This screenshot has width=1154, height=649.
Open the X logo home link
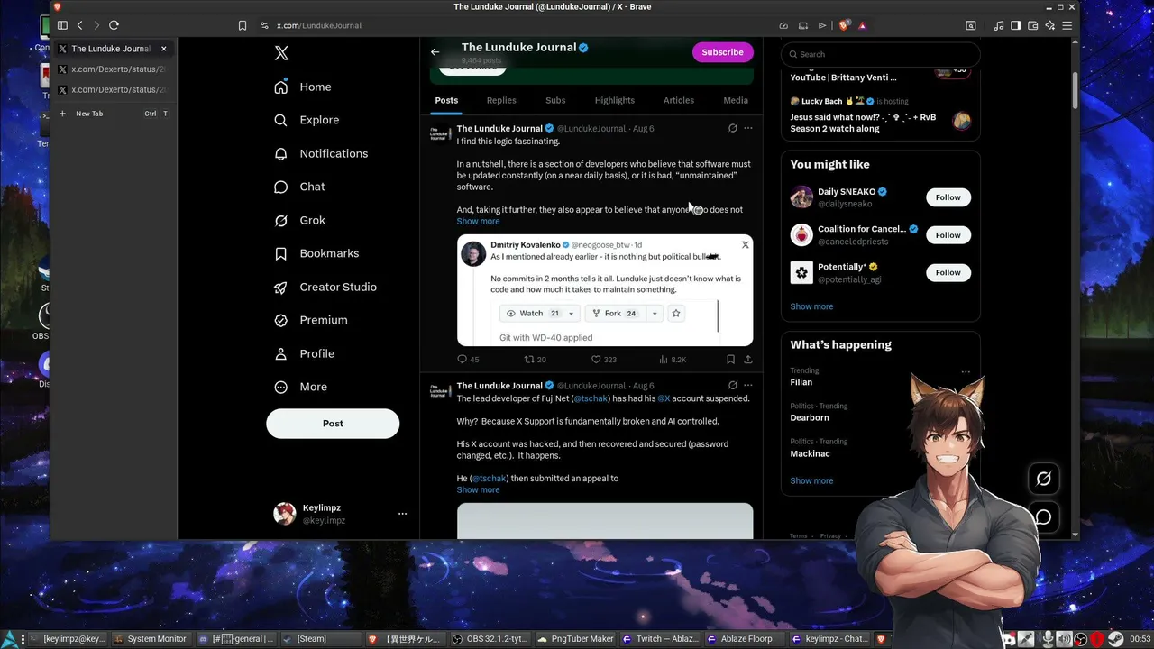(281, 53)
